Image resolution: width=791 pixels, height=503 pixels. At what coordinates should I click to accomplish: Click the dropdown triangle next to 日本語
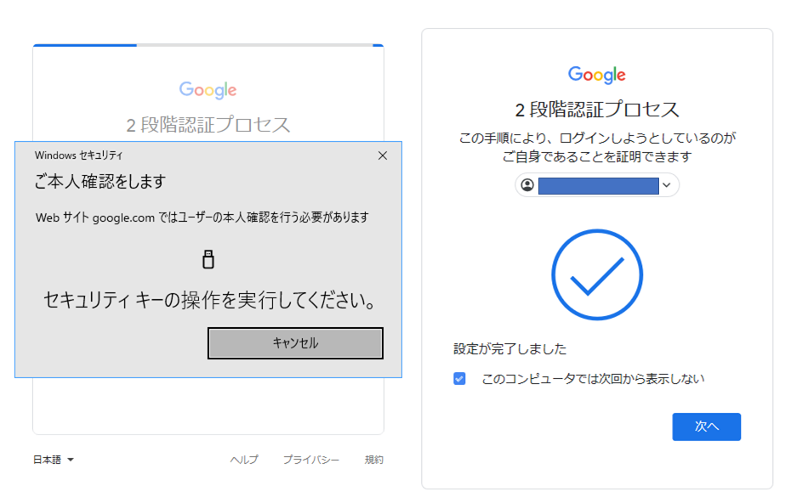pos(71,460)
